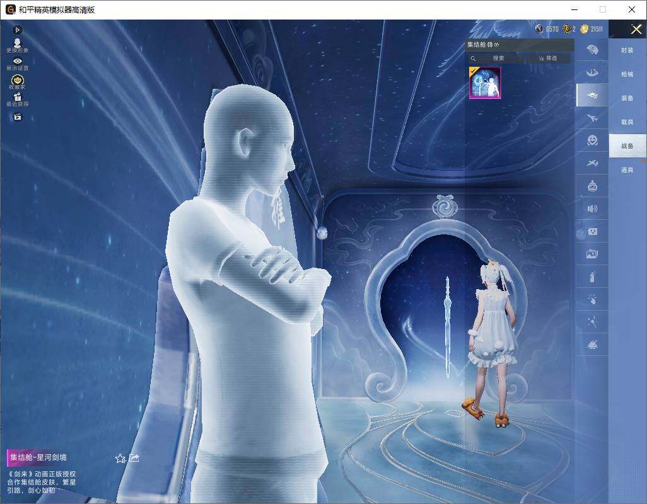Favorite this skin with the star icon
647x504 pixels.
pos(120,458)
